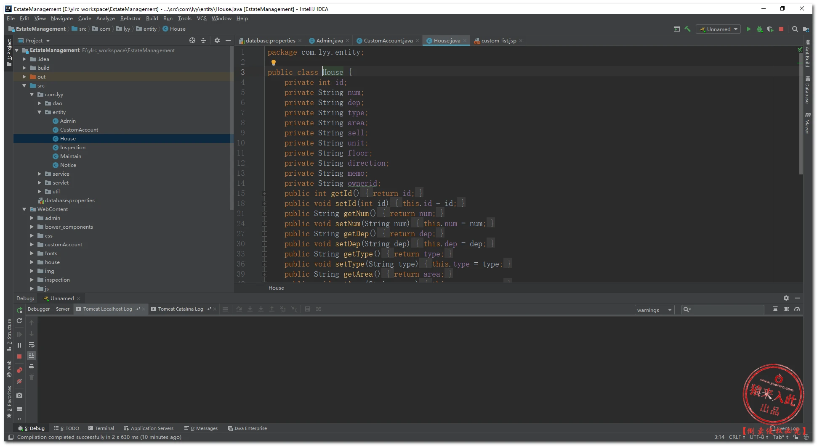The height and width of the screenshot is (446, 817).
Task: Click the yellow lightbulb intention icon
Action: click(273, 62)
